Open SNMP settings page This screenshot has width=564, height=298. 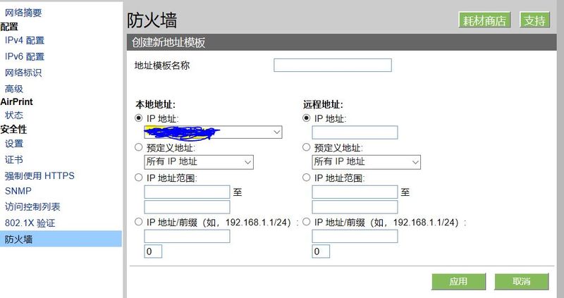point(18,191)
